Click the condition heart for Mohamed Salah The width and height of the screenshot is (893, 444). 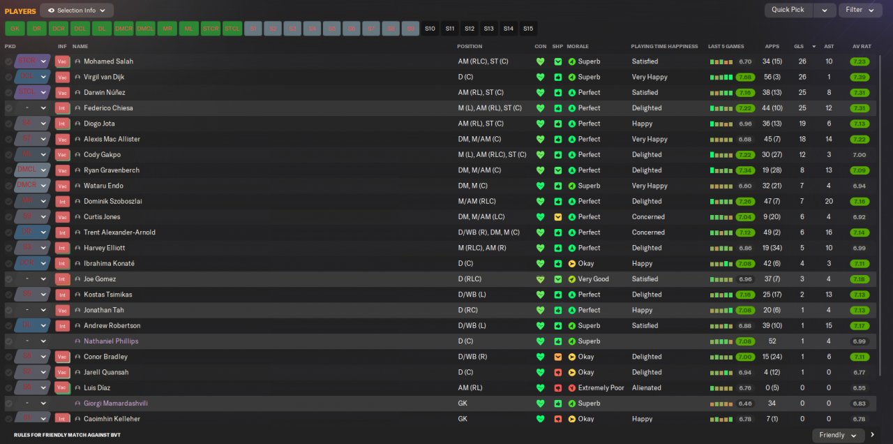(x=540, y=61)
